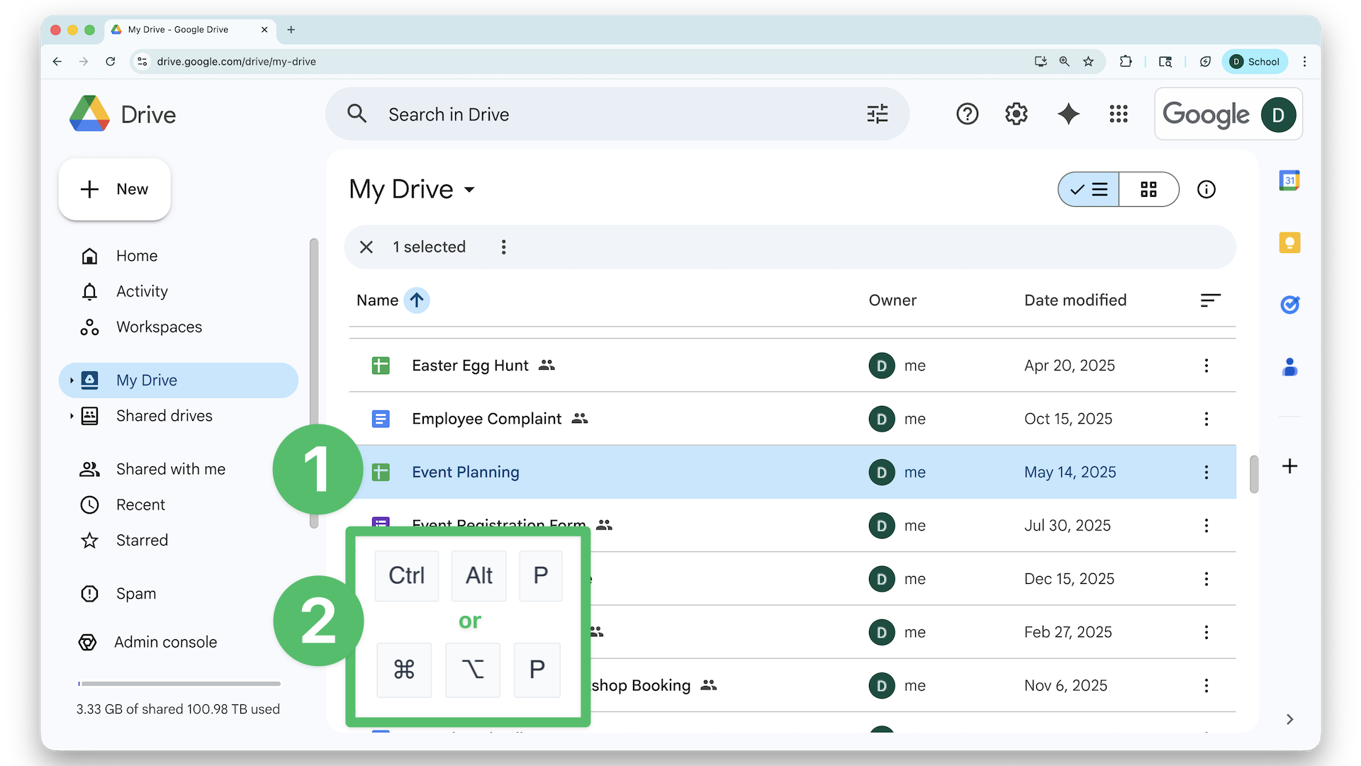Open the search options filter icon
1361x766 pixels.
tap(877, 113)
